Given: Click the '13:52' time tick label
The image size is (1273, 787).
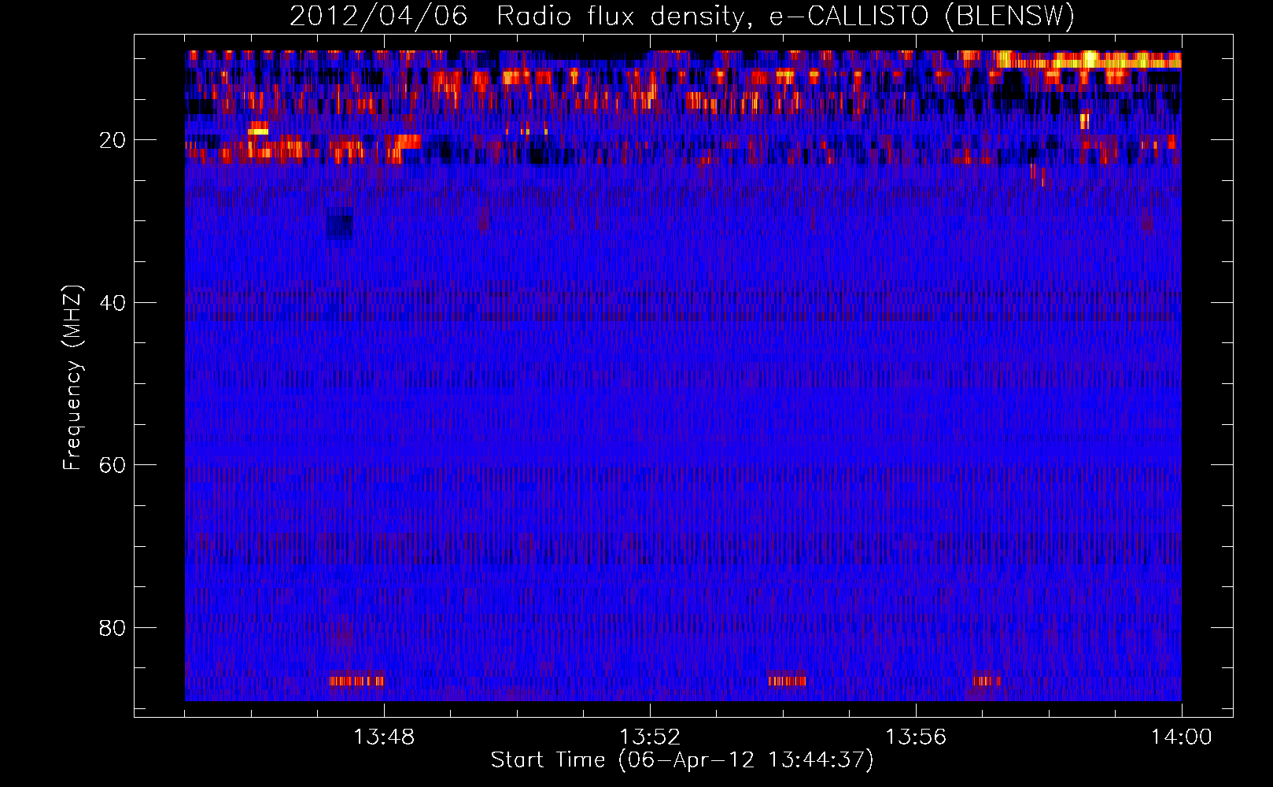Looking at the screenshot, I should pyautogui.click(x=650, y=737).
